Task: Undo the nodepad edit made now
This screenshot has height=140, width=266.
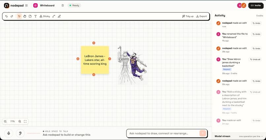Action: point(256,23)
